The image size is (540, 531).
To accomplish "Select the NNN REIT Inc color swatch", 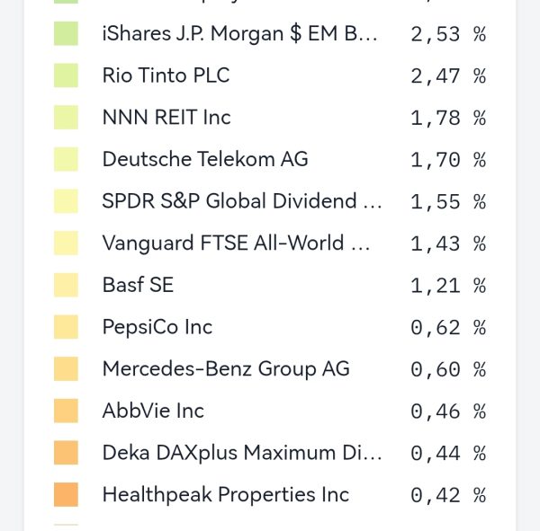I will (x=66, y=118).
